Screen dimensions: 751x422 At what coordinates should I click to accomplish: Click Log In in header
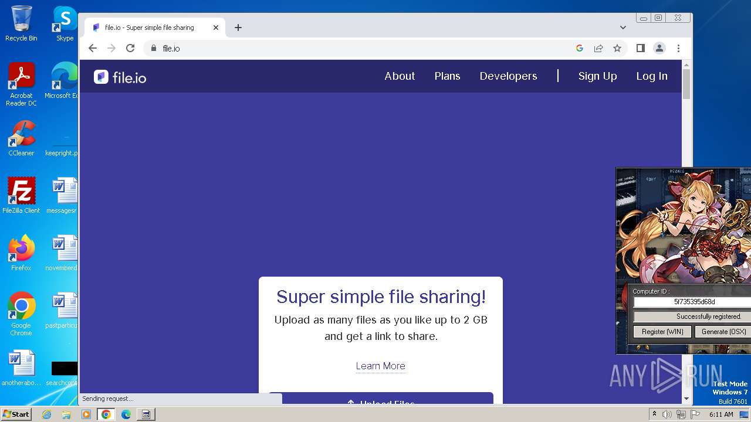click(652, 76)
